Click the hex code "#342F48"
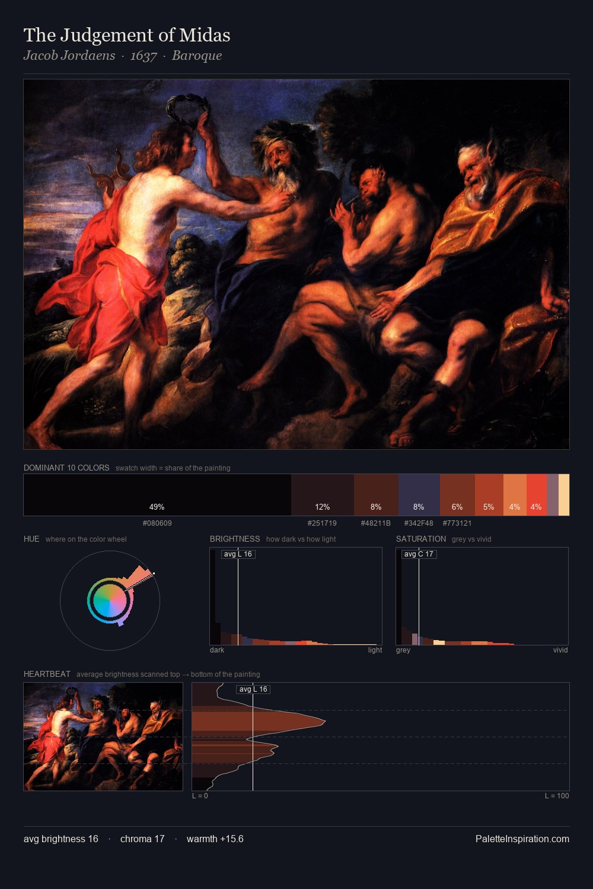This screenshot has width=593, height=889. tap(419, 523)
